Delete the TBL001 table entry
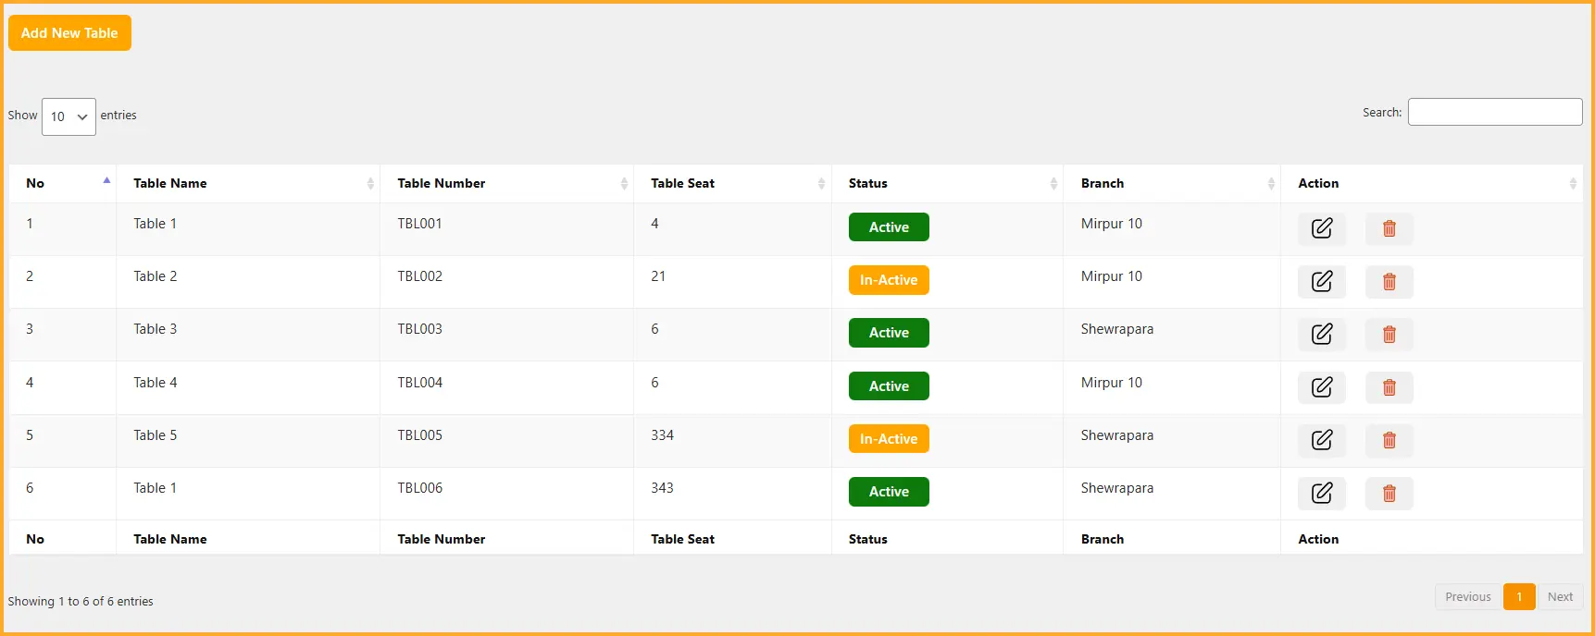The width and height of the screenshot is (1595, 636). click(x=1389, y=228)
